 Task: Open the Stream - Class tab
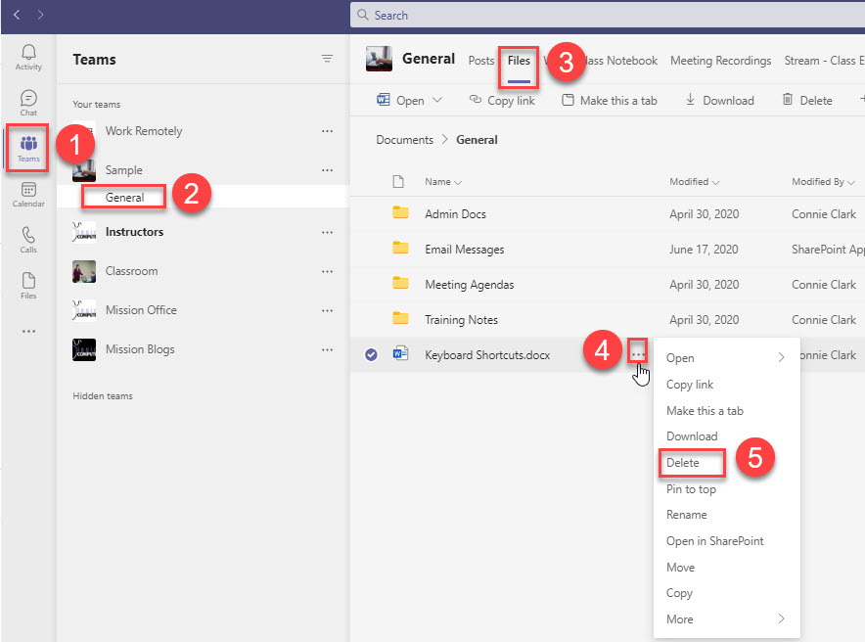pos(824,61)
